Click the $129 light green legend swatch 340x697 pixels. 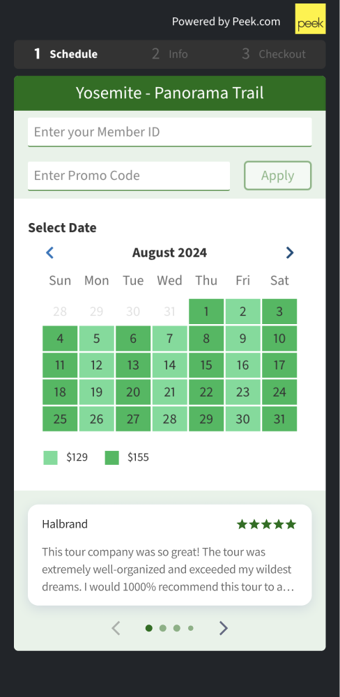pos(50,458)
